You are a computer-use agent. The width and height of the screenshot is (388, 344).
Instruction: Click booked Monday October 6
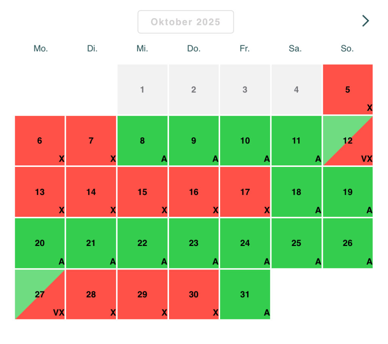40,141
